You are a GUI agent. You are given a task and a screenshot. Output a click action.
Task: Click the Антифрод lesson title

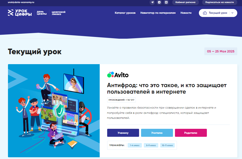click(167, 88)
